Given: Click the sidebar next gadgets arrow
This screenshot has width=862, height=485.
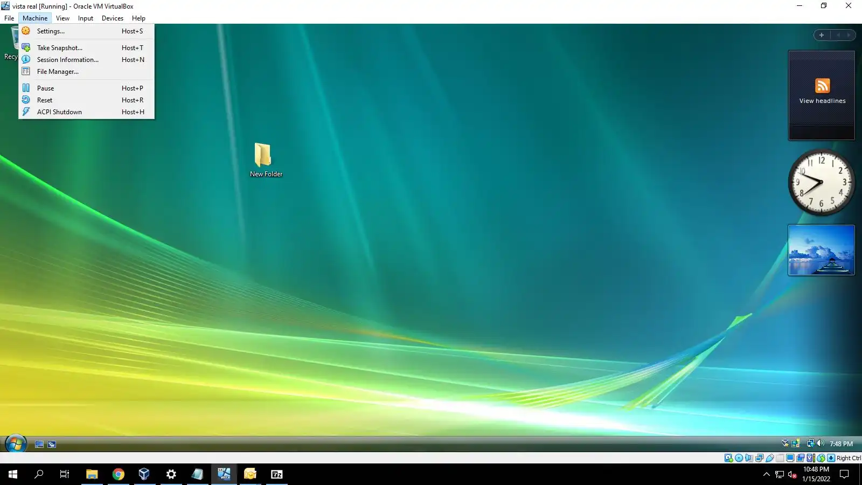Looking at the screenshot, I should pos(849,35).
